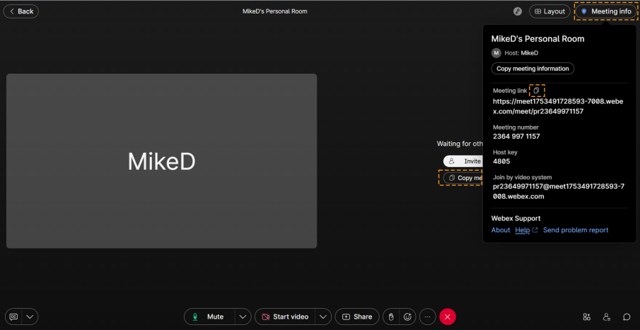Viewport: 640px width, 330px height.
Task: Click Copy meeting information button
Action: click(x=533, y=69)
